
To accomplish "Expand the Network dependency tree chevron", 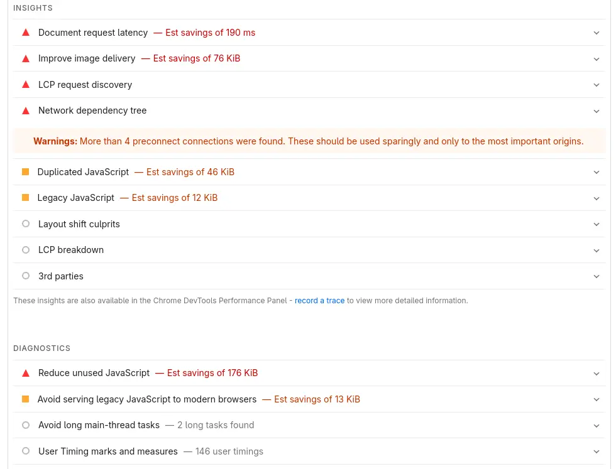I will tap(597, 111).
